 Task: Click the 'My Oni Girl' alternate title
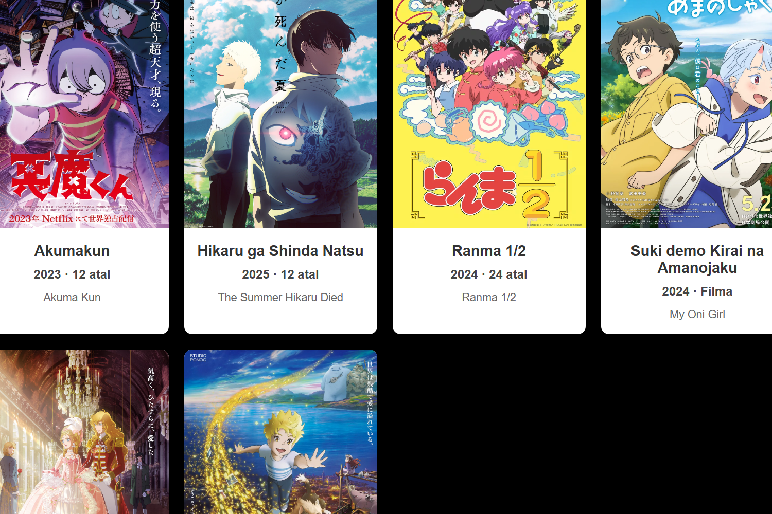697,314
